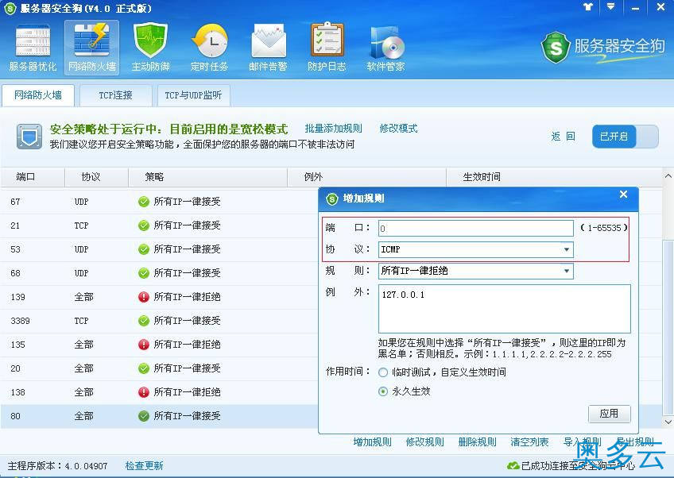674x478 pixels.
Task: Click the 例外 column header
Action: (x=366, y=177)
